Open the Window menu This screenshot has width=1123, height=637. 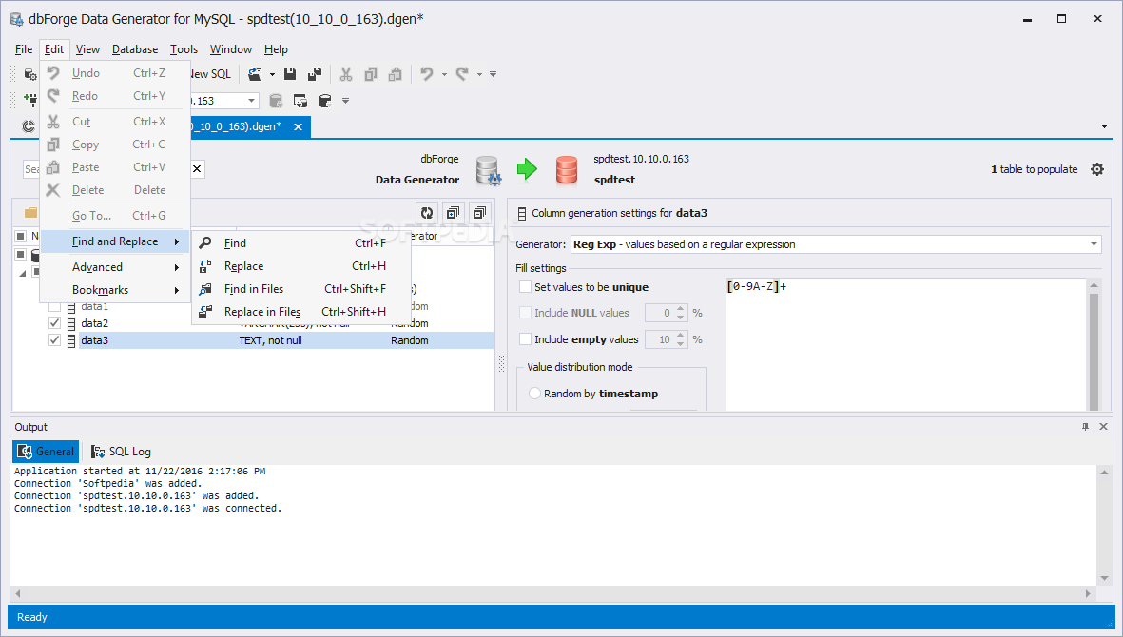(231, 49)
